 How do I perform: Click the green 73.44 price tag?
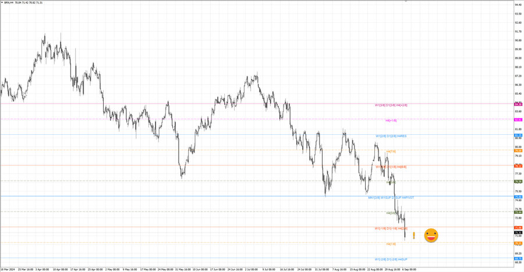[x=518, y=212]
